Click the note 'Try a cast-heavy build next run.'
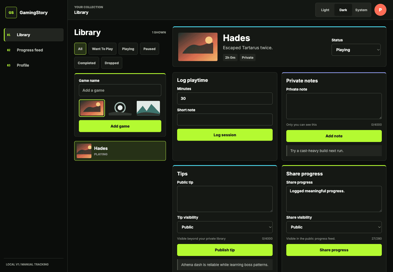Image resolution: width=393 pixels, height=272 pixels. click(x=334, y=151)
